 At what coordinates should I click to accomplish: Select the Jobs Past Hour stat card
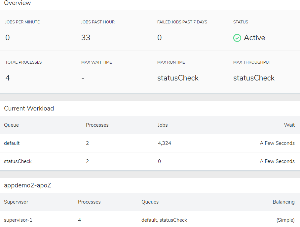click(x=111, y=30)
